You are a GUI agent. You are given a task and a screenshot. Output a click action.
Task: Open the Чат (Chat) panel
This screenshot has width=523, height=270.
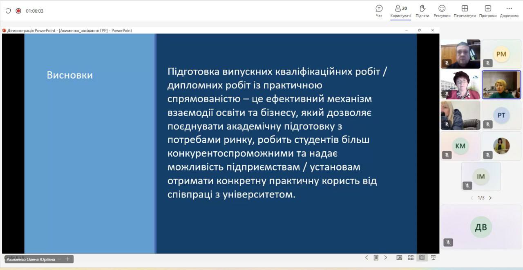(x=379, y=11)
